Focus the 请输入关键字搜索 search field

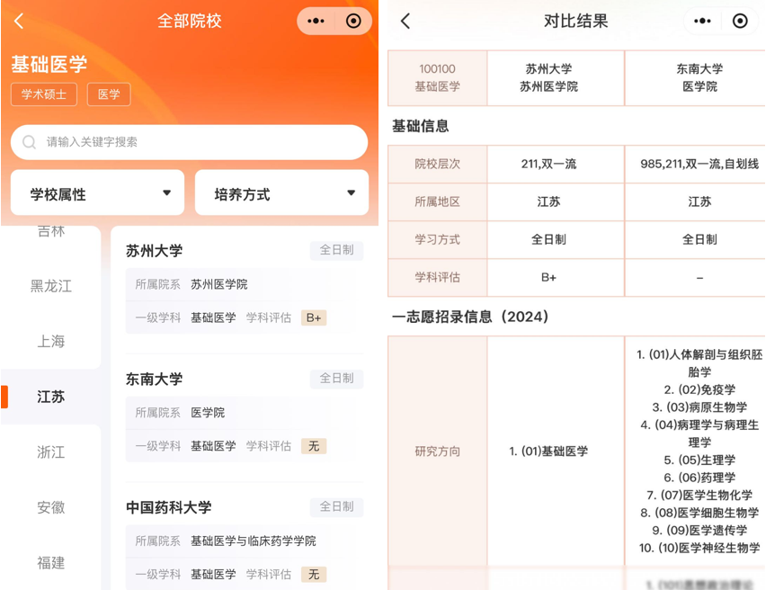198,142
